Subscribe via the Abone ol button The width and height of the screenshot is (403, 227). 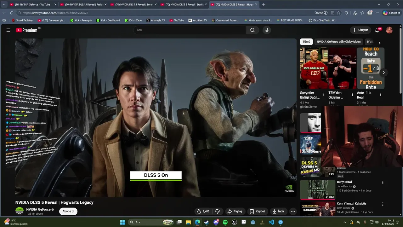[x=68, y=211]
